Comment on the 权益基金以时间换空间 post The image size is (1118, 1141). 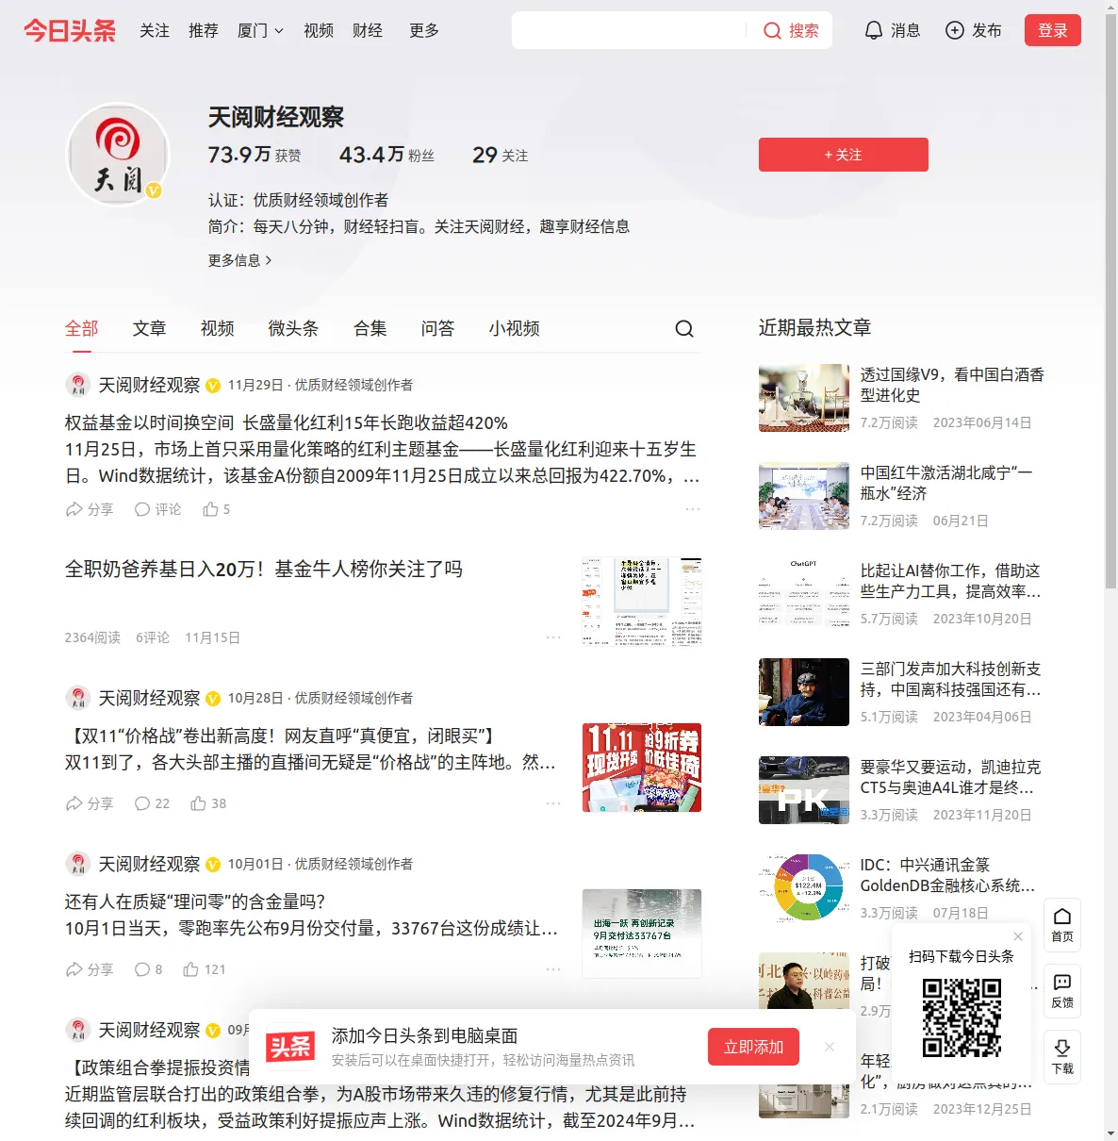tap(157, 509)
